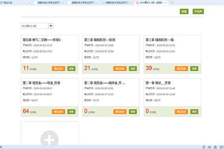The image size is (224, 149).
Task: Close the 19计算机3-4班 browser tab
Action: 167,2
